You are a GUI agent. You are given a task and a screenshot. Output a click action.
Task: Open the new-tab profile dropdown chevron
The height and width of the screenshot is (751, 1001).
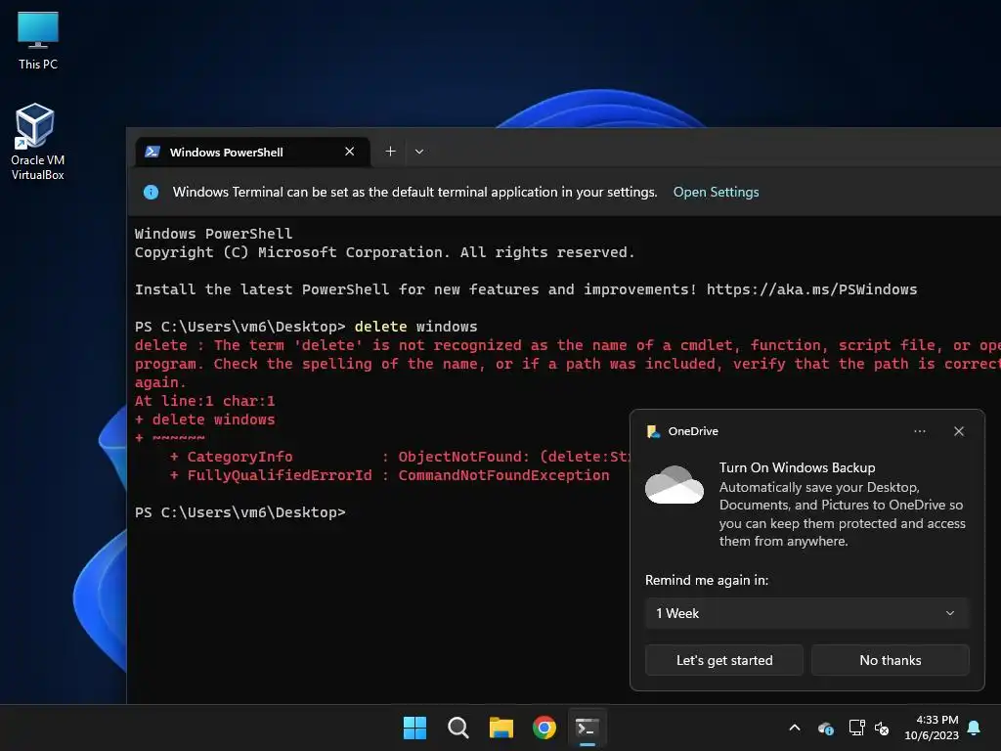click(x=419, y=152)
